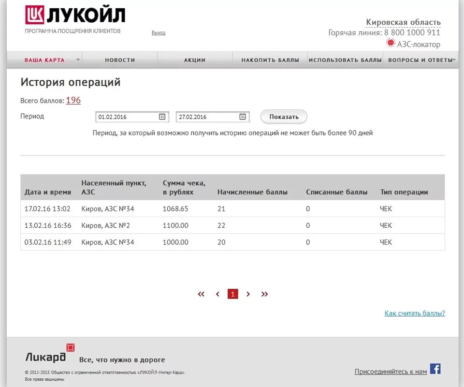Click the Дата и время column header
This screenshot has width=464, height=387.
coord(48,192)
